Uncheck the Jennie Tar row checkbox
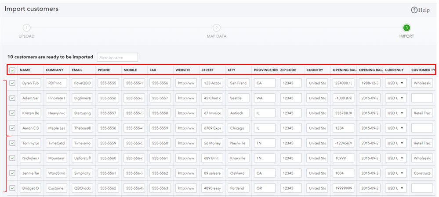439x197 pixels. coord(12,173)
